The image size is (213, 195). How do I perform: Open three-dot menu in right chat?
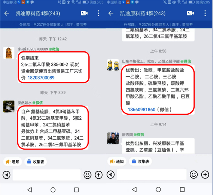(205, 13)
